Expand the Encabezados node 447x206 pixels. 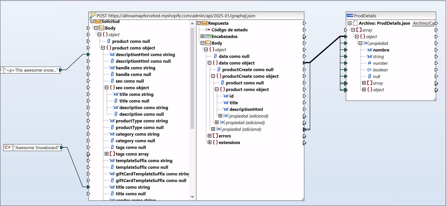[x=202, y=36]
